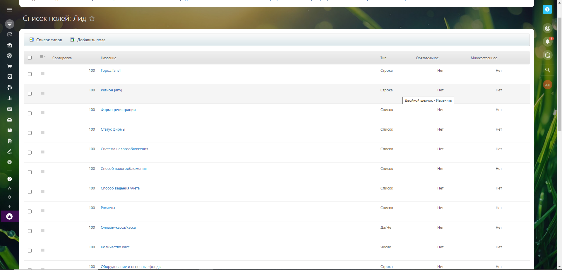
Task: Click the crown icon at the sidebar bottom
Action: point(10,216)
